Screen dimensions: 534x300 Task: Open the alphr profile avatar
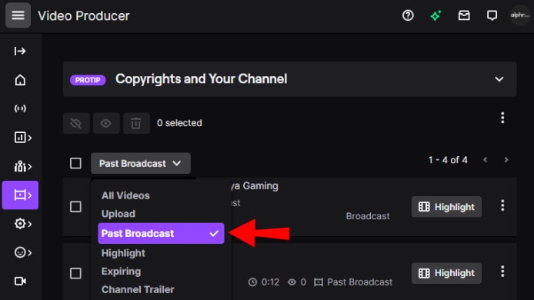[519, 15]
